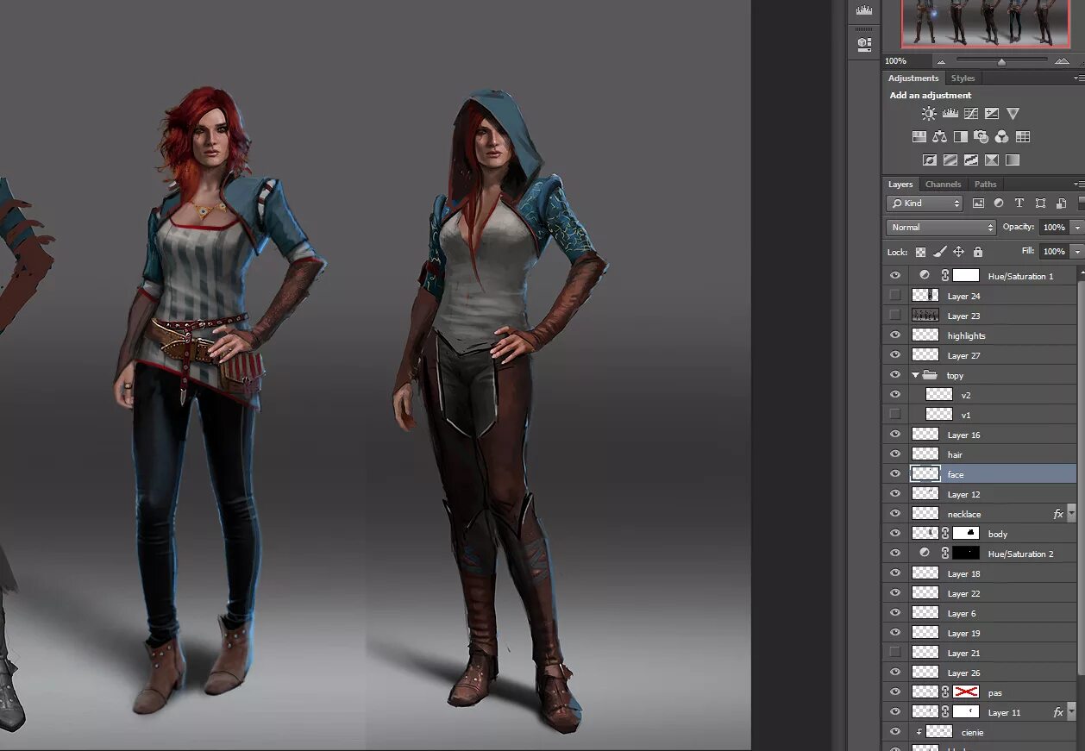Add an Exposure adjustment
1085x751 pixels.
point(992,114)
